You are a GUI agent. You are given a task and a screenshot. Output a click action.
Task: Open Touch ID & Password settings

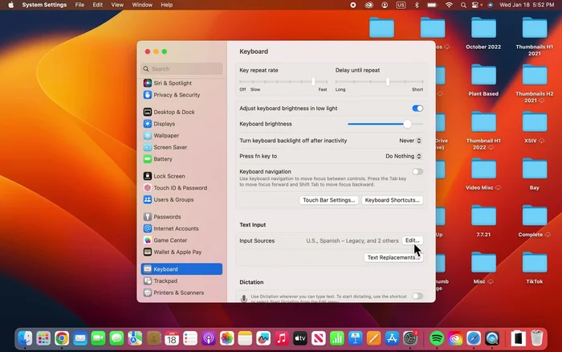[x=180, y=188]
